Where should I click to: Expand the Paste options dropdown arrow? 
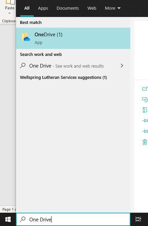click(x=10, y=13)
